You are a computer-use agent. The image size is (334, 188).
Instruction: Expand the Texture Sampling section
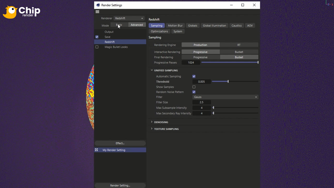(152, 129)
